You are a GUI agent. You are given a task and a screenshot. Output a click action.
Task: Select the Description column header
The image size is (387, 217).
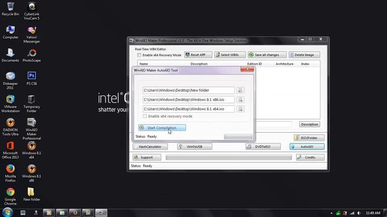tap(199, 64)
